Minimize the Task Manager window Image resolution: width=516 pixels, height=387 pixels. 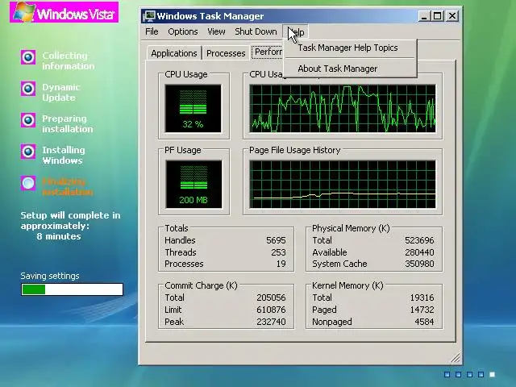pos(424,16)
